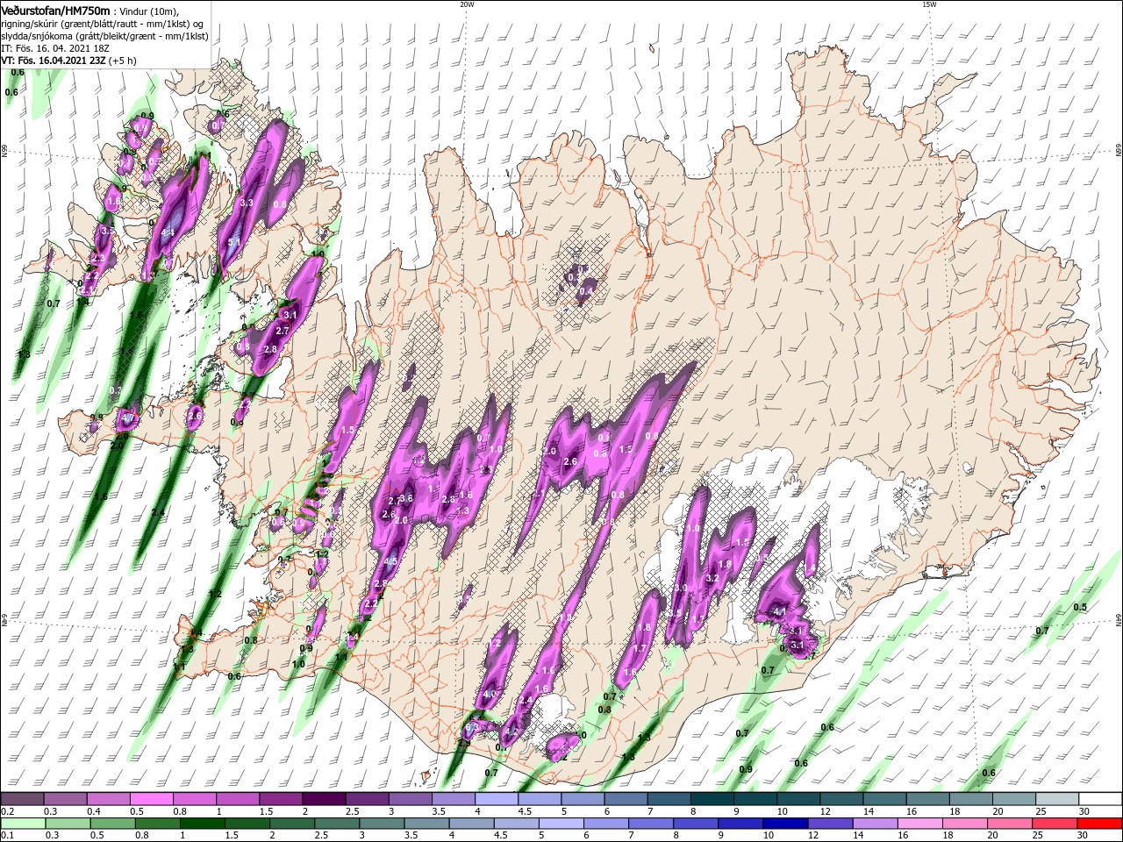
Task: Select the bright red swatch after 30, bottom legend
Action: (x=1098, y=824)
